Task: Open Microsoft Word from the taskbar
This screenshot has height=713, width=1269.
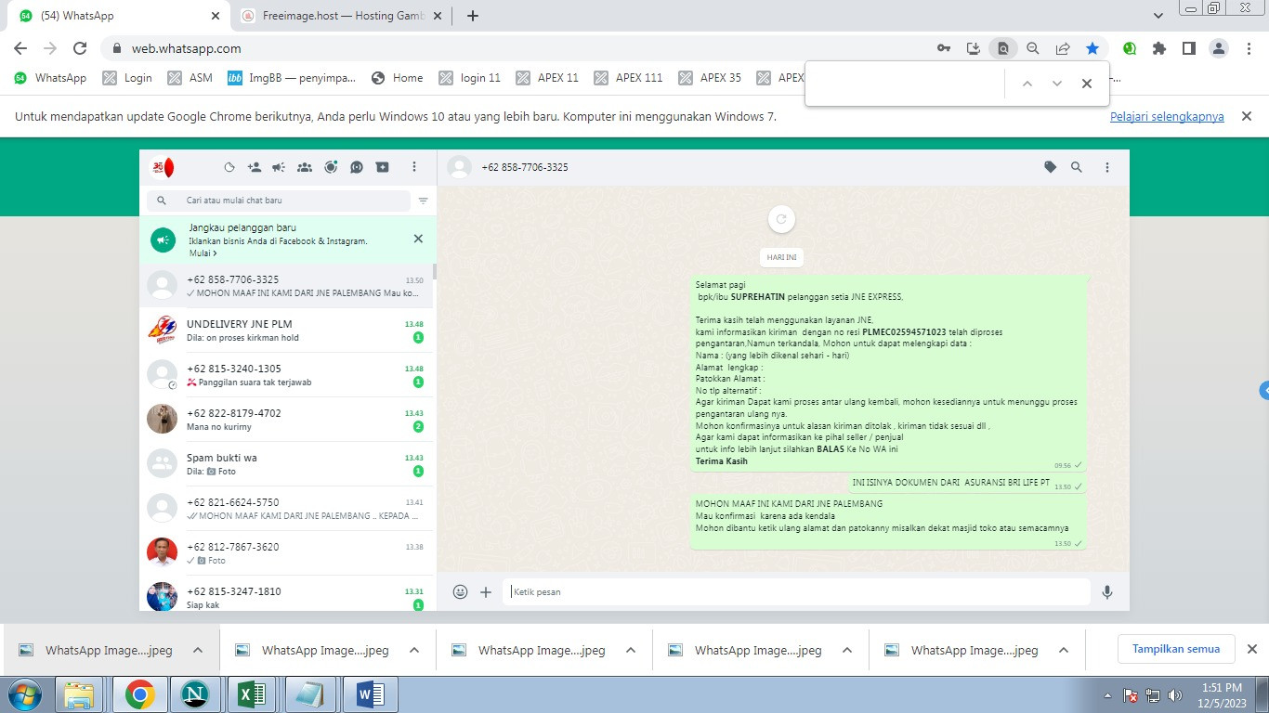Action: [370, 694]
